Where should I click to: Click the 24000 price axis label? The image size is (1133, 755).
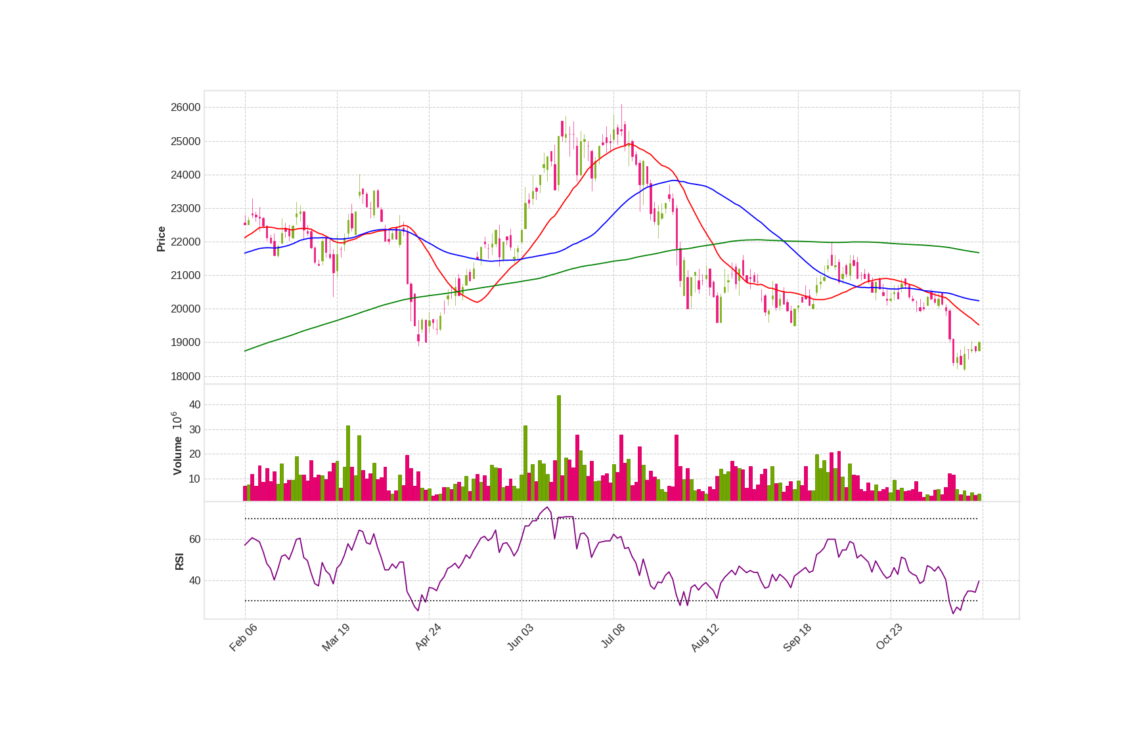coord(185,175)
